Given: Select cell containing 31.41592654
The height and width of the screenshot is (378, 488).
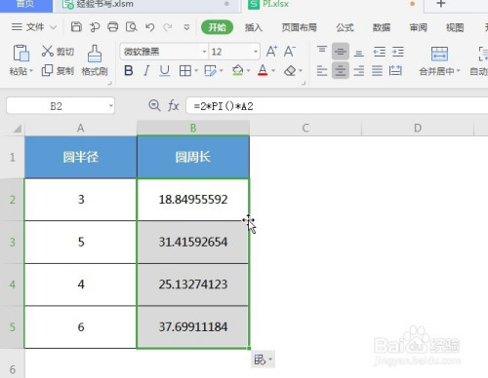Looking at the screenshot, I should tap(193, 242).
